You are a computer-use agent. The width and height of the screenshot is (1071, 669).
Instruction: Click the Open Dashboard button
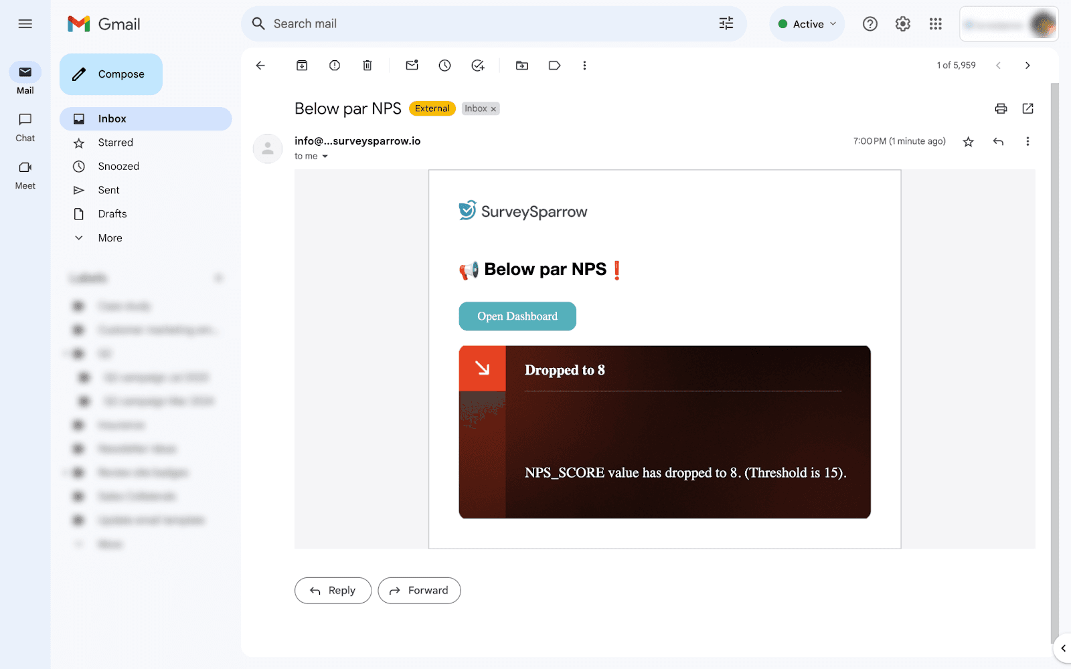coord(517,316)
